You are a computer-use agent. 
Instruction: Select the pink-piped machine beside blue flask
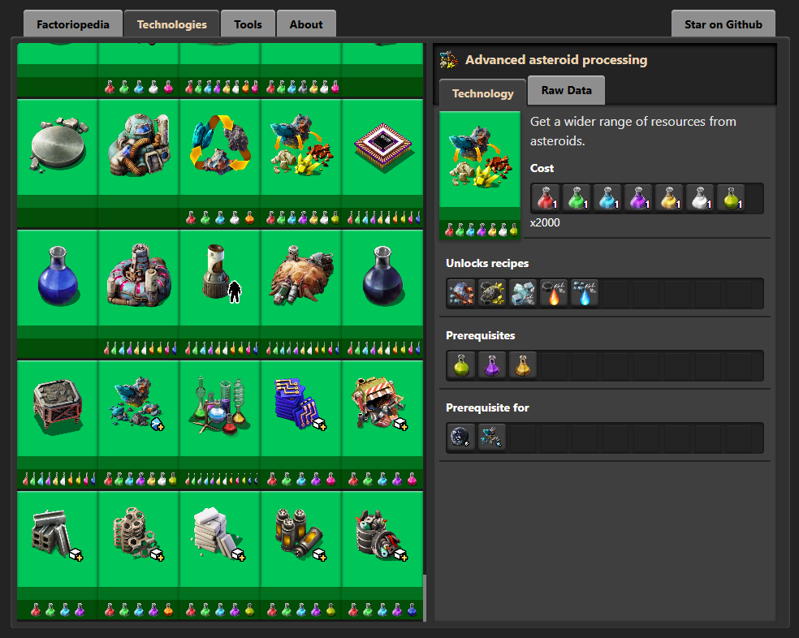[138, 294]
